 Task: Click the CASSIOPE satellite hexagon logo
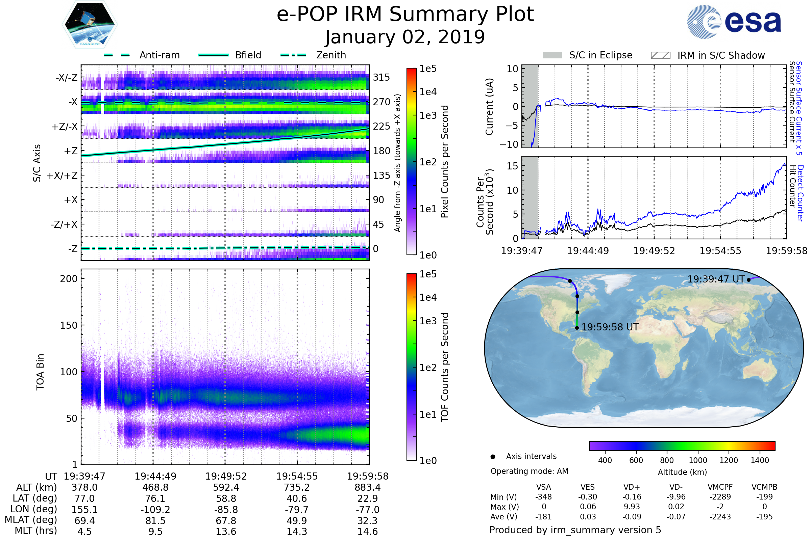(x=90, y=25)
